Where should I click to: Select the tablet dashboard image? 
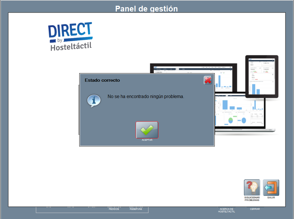pyautogui.click(x=262, y=77)
